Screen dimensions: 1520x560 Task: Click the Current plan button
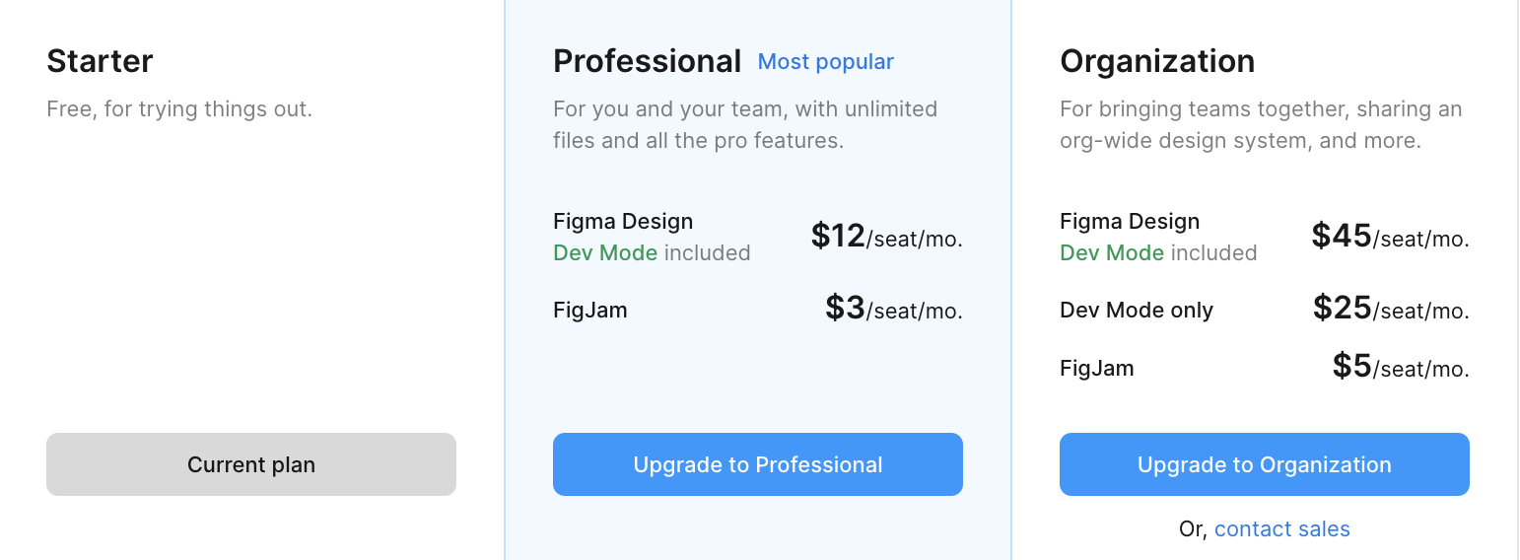pos(250,464)
